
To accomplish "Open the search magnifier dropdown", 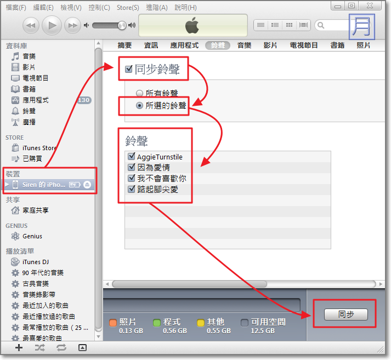I will pyautogui.click(x=320, y=25).
